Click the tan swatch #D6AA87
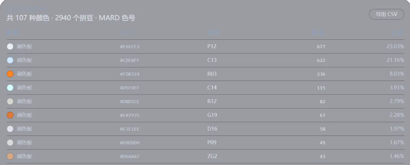Viewport: 410px width, 165px height. coord(10,156)
